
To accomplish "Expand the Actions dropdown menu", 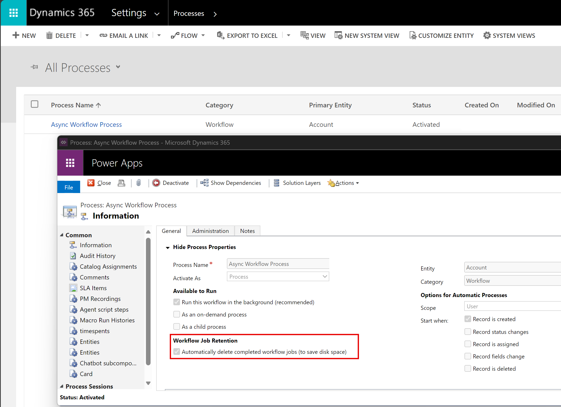I will (347, 183).
